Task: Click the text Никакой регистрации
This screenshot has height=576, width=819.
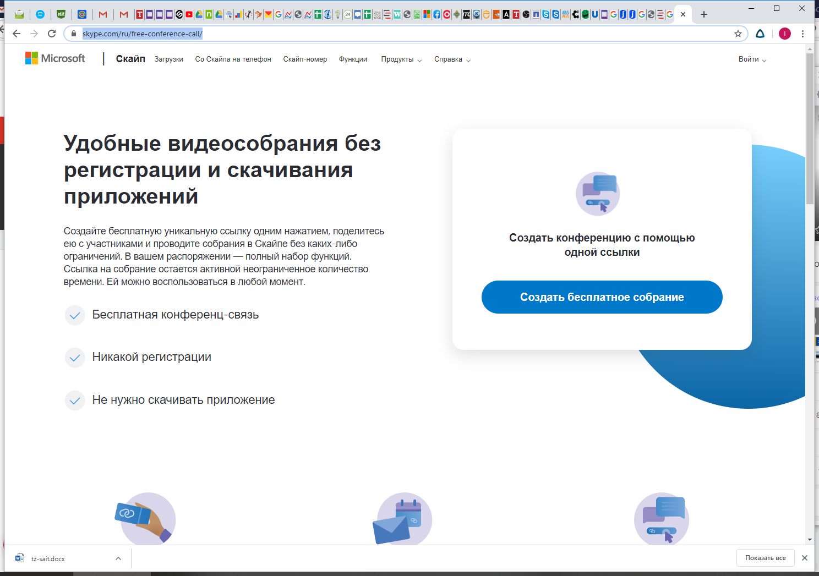Action: coord(152,357)
